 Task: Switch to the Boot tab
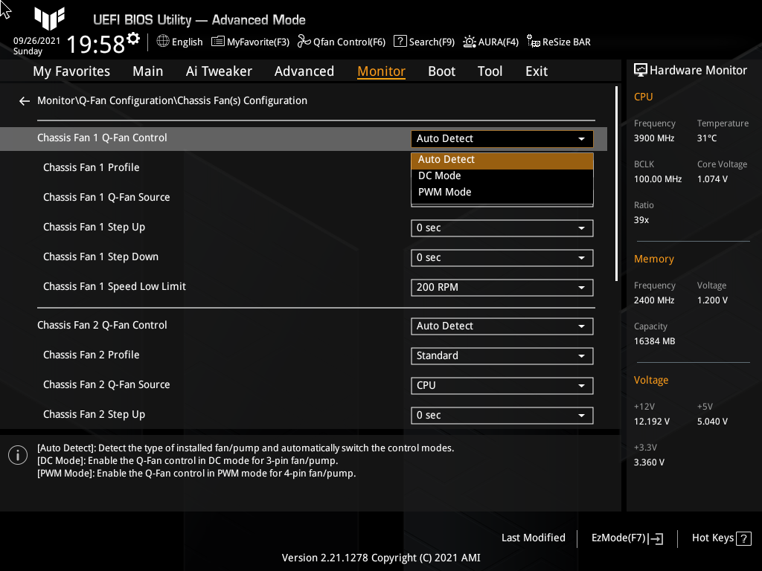[x=441, y=71]
